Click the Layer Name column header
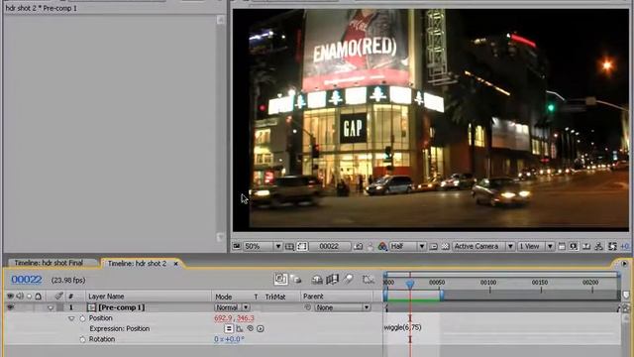Screen dimensions: 634x357 [106, 297]
